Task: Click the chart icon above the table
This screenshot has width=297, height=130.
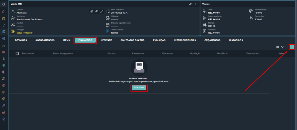Action: (278, 47)
